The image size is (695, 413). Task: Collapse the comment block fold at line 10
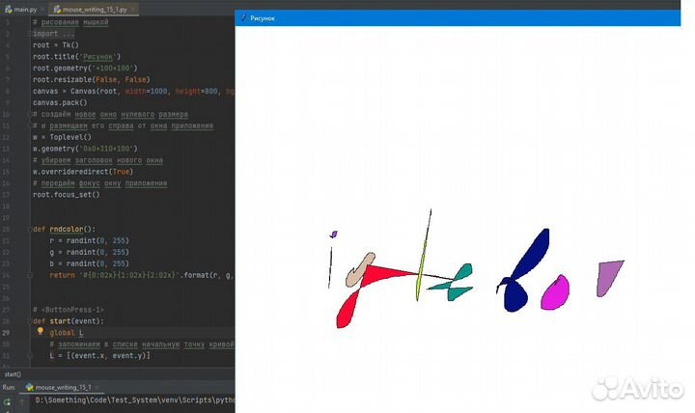(x=30, y=114)
